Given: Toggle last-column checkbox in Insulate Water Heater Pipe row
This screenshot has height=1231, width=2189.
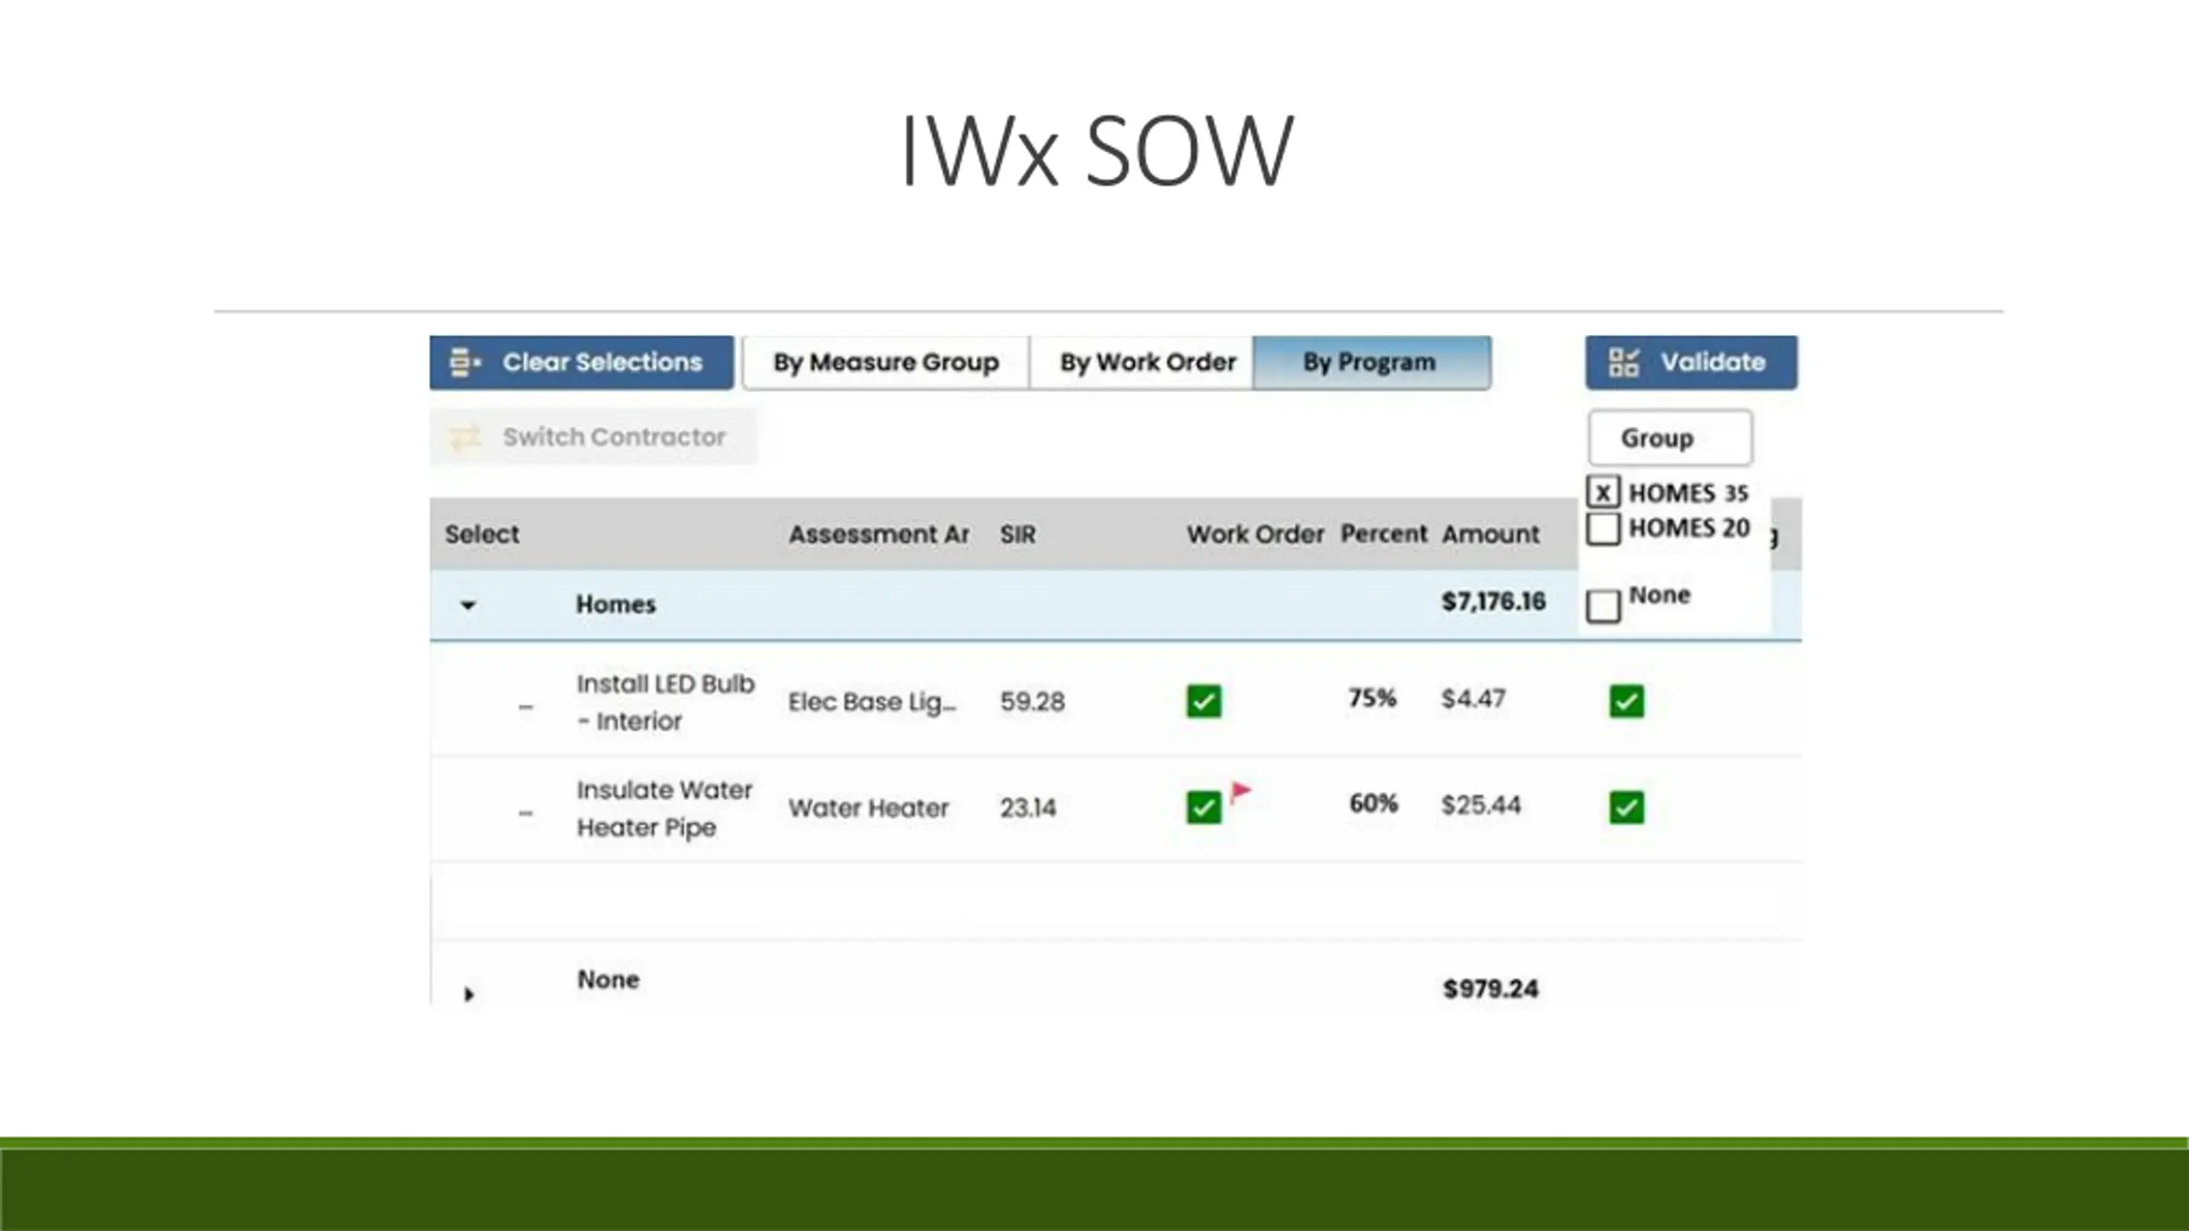Looking at the screenshot, I should pos(1626,807).
